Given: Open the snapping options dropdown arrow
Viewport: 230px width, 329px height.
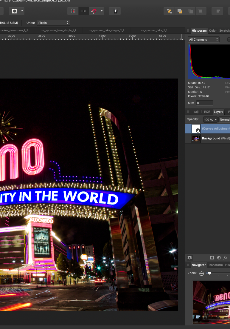Looking at the screenshot, I should pyautogui.click(x=102, y=11).
